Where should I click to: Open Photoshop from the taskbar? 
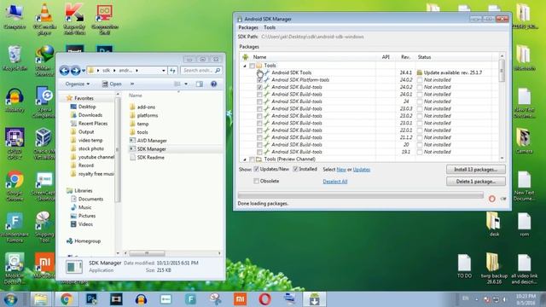[x=91, y=299]
